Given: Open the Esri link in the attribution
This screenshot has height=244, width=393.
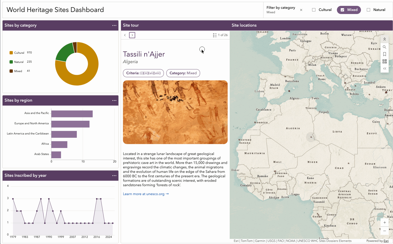Looking at the screenshot, I should pyautogui.click(x=386, y=241).
